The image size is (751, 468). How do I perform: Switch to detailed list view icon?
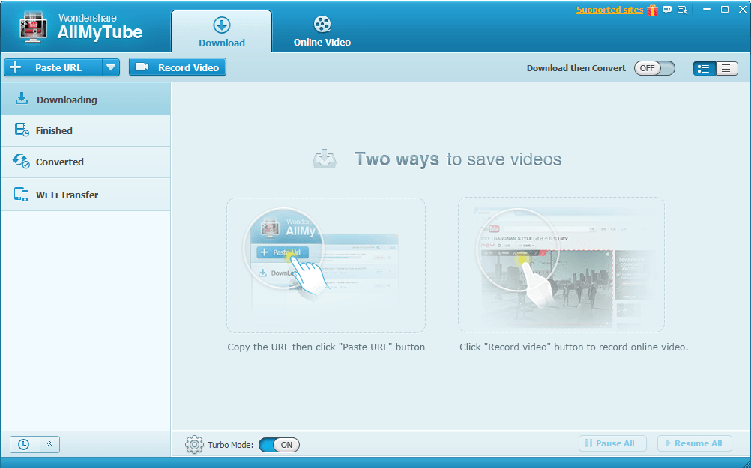coord(704,68)
